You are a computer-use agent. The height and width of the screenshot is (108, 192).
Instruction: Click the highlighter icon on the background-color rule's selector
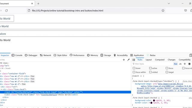(159, 98)
